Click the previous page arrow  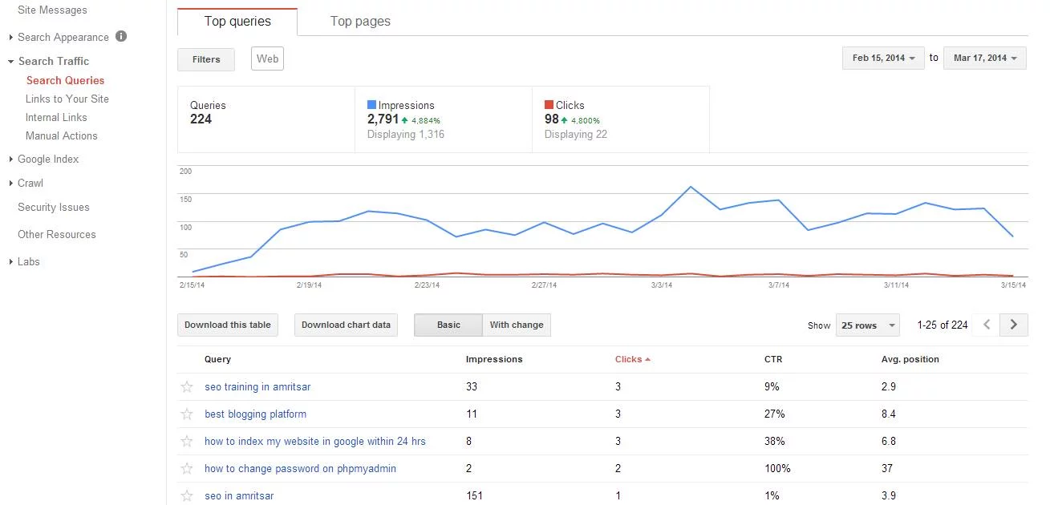(x=986, y=325)
